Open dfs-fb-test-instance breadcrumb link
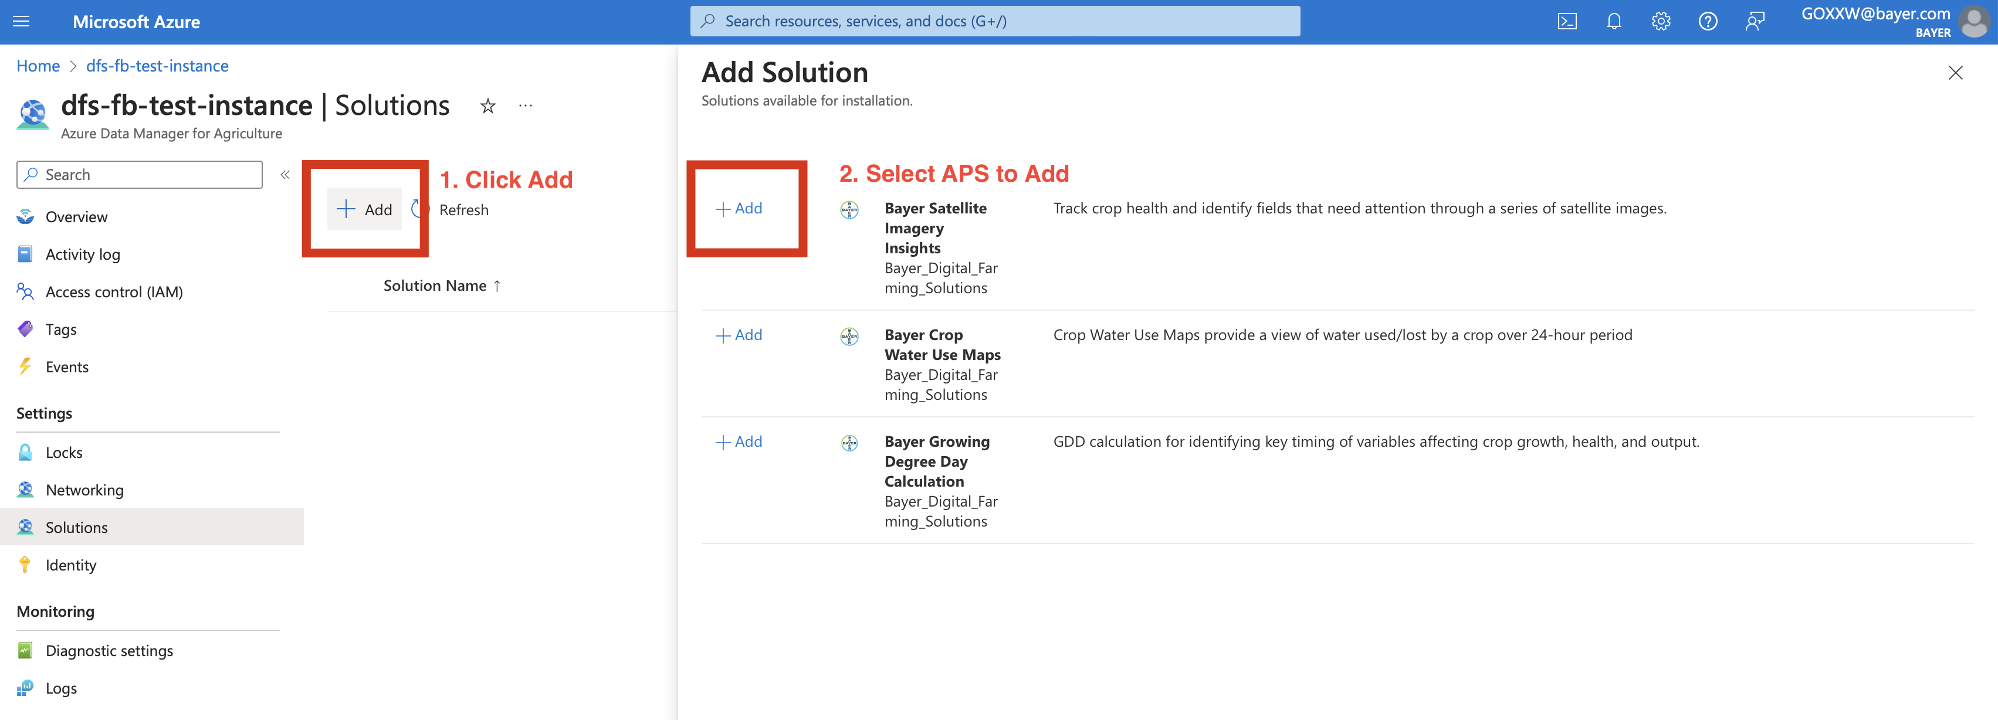 [x=157, y=66]
